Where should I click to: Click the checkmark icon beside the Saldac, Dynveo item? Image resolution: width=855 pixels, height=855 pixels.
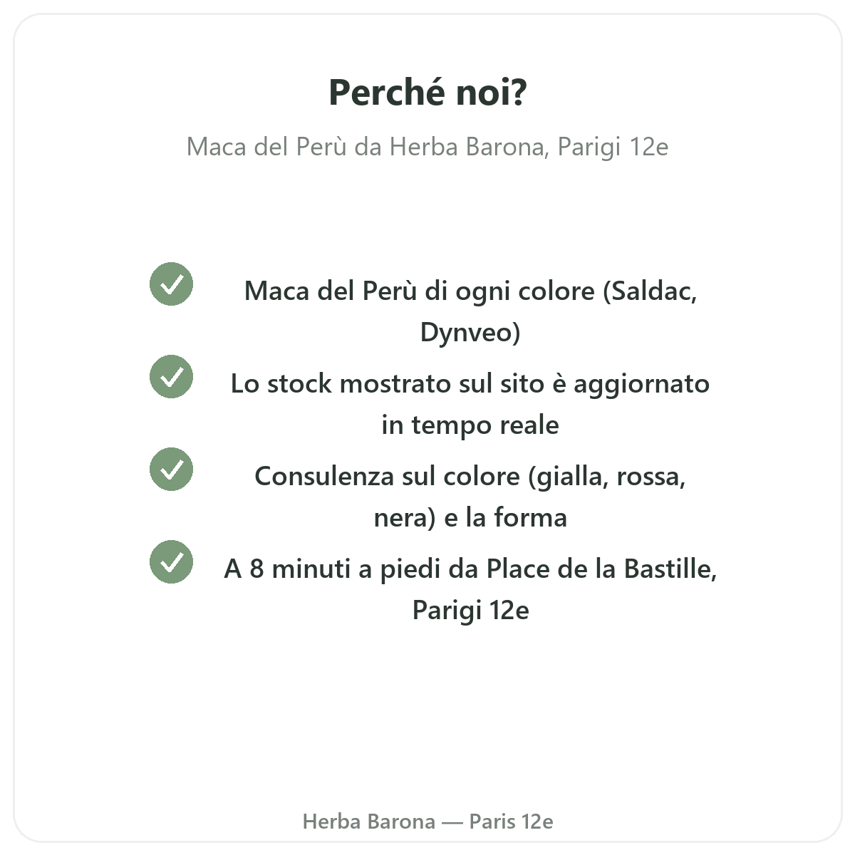(171, 284)
